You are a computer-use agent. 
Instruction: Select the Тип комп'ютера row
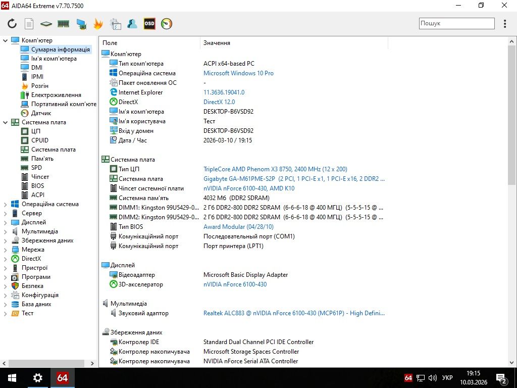click(243, 64)
